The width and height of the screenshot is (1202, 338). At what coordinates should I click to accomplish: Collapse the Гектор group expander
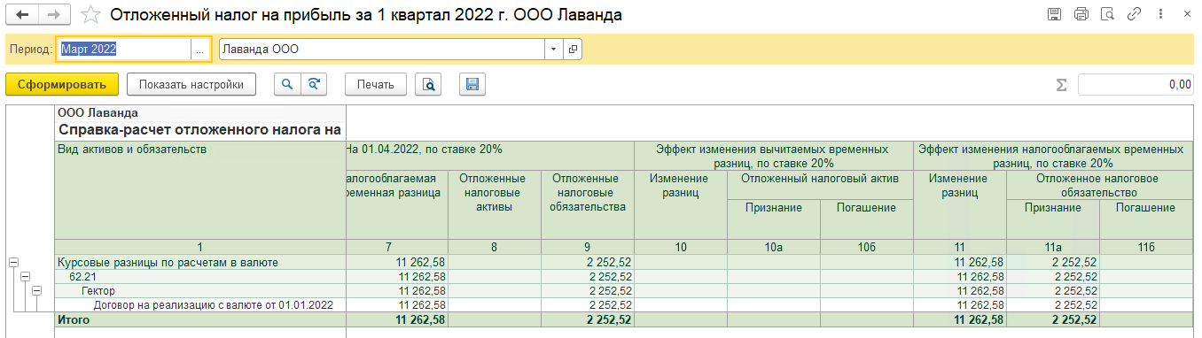(x=36, y=290)
